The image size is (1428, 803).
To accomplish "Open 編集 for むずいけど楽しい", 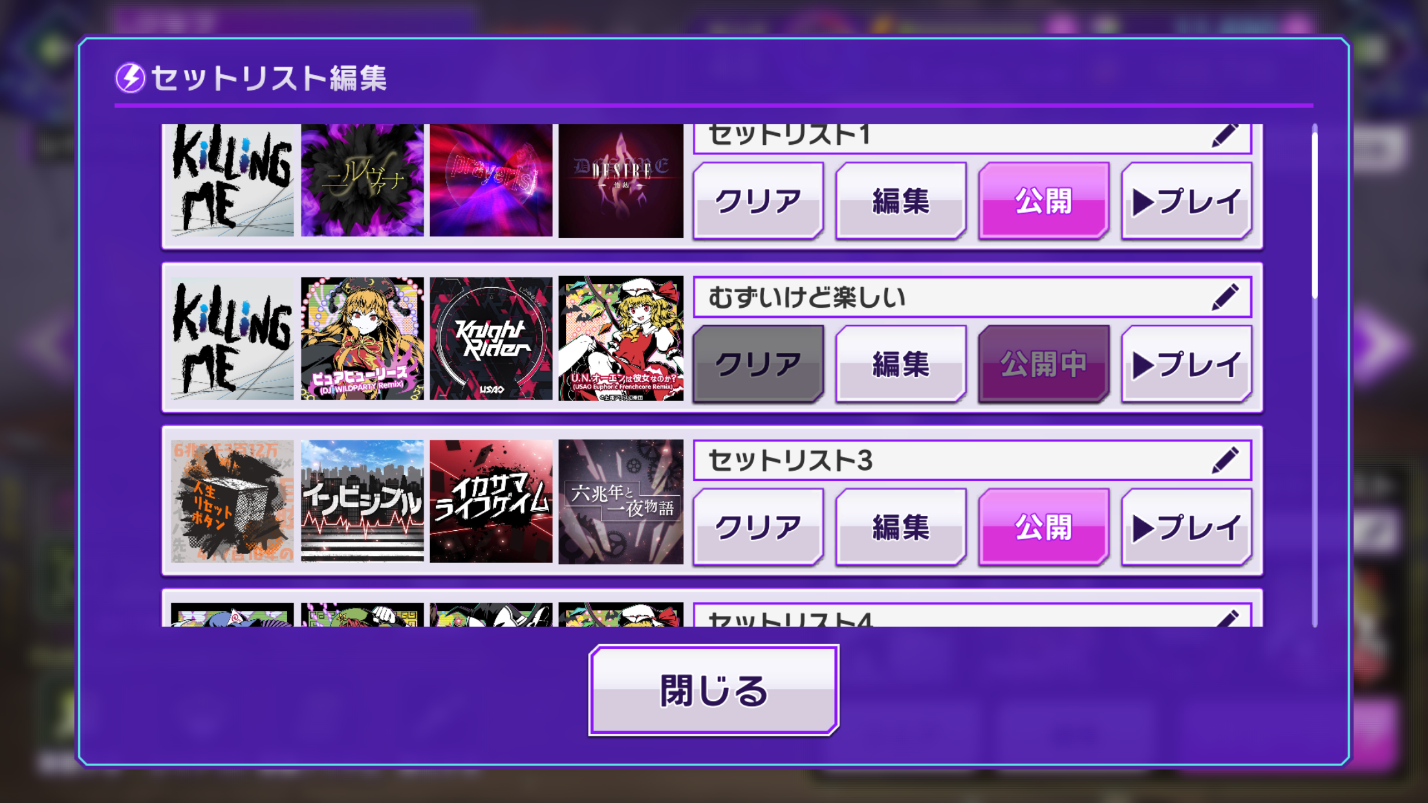I will (x=901, y=364).
